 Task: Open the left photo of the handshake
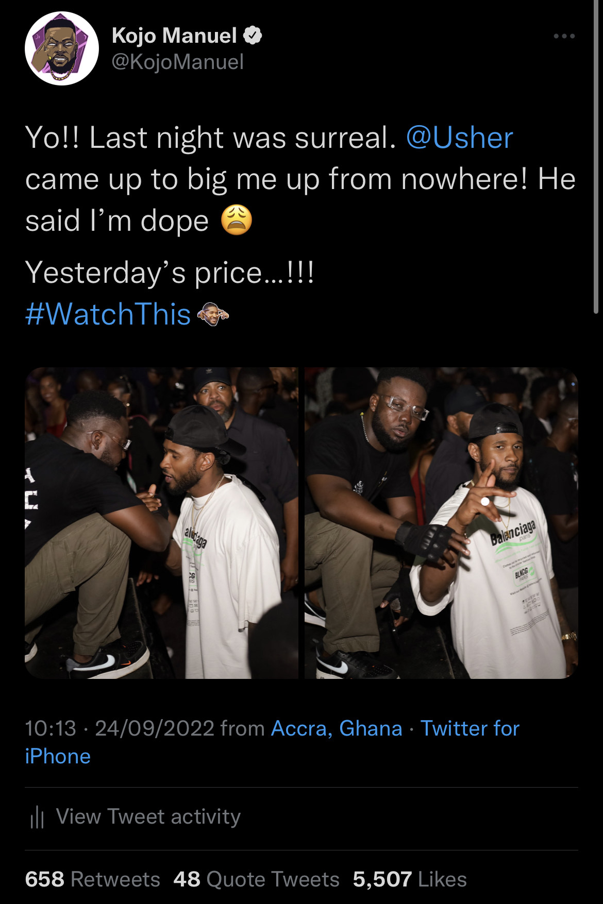coord(161,522)
